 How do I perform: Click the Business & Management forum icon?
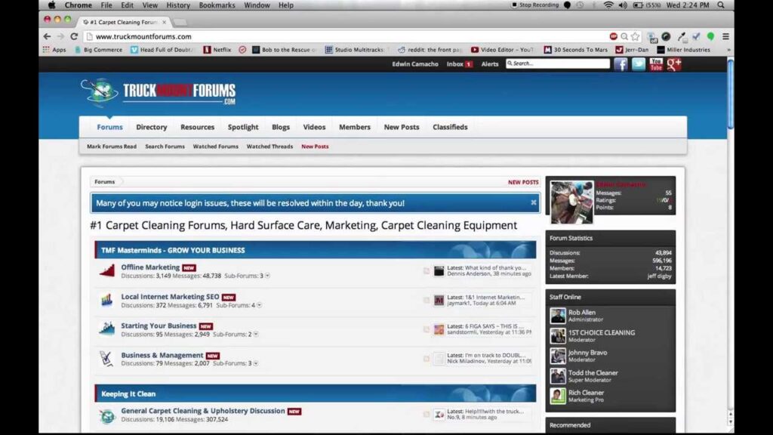107,359
